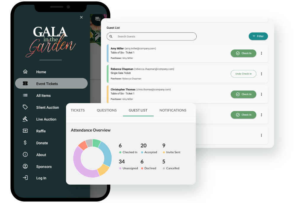The image size is (296, 203).
Task: Click the Sponsors person icon
Action: pyautogui.click(x=25, y=166)
